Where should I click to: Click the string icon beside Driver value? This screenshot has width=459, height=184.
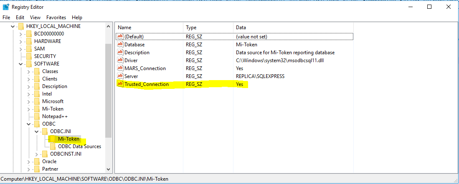pos(120,60)
